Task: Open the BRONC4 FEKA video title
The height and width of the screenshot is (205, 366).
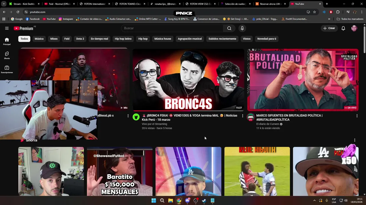Action: (189, 118)
